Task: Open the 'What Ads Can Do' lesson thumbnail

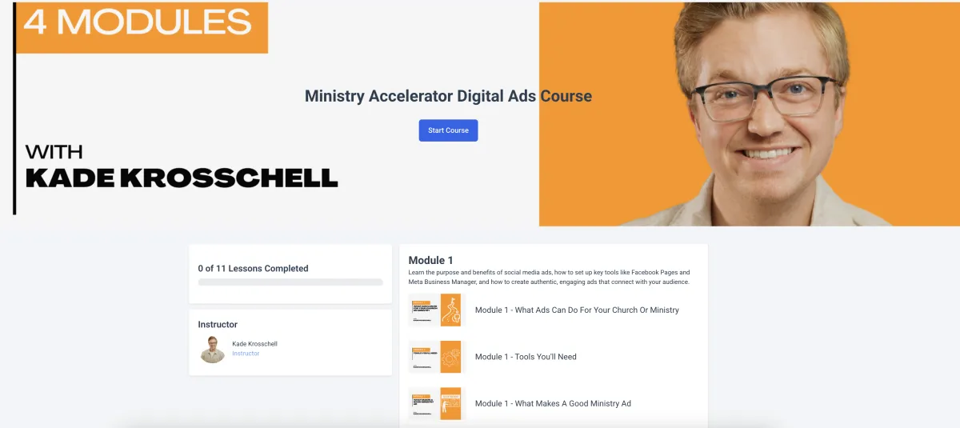Action: click(437, 310)
